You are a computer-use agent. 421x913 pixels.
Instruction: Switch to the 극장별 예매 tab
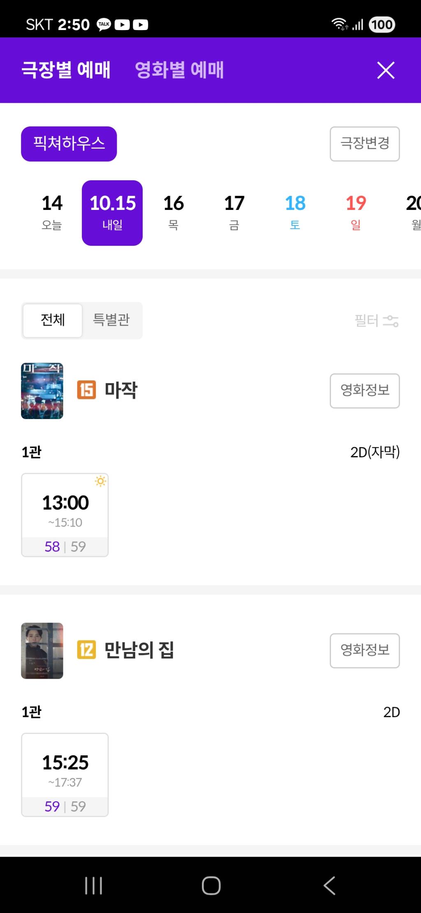pos(66,70)
